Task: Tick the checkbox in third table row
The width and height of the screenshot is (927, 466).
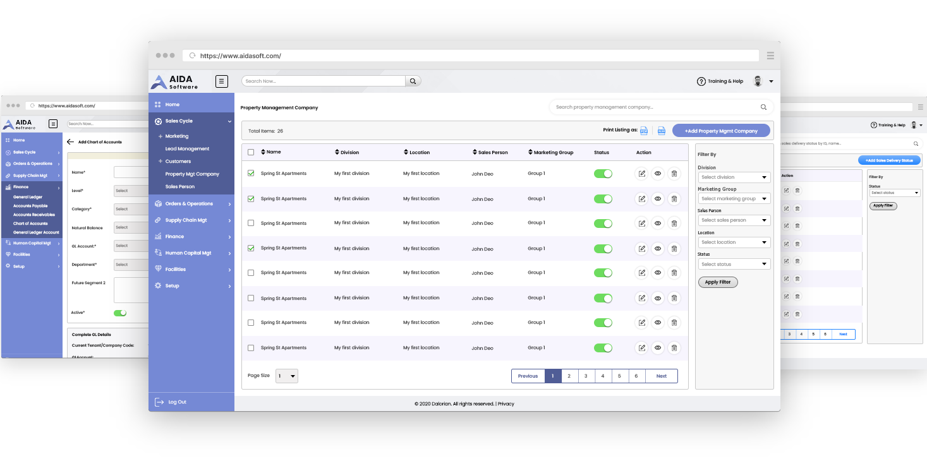Action: click(251, 223)
